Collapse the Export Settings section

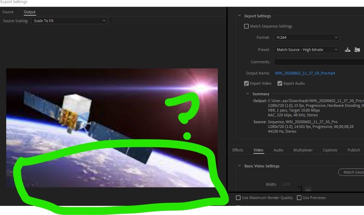(239, 16)
